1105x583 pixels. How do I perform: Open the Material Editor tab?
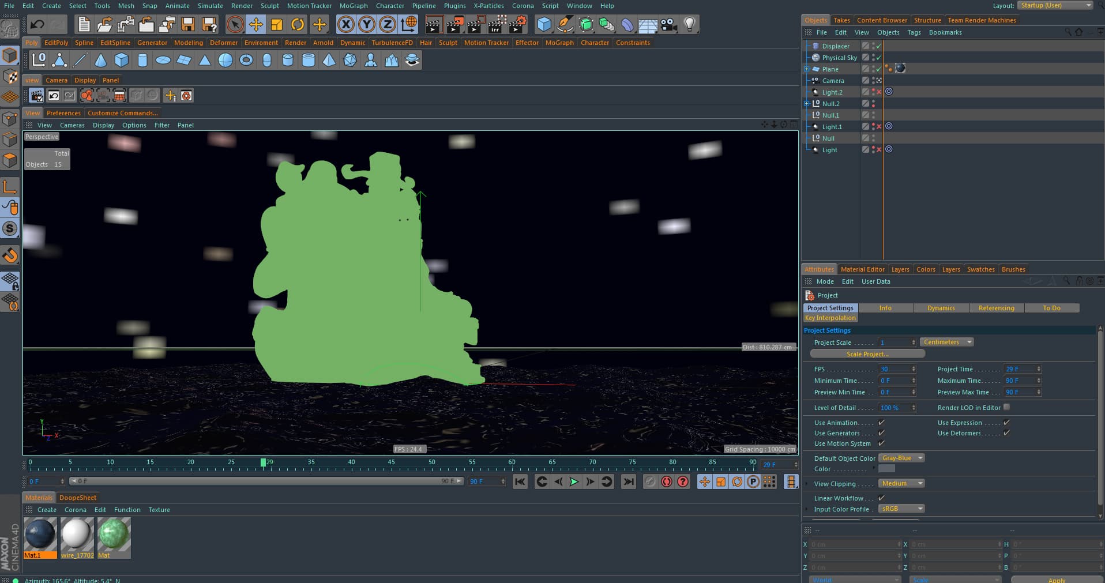[862, 269]
